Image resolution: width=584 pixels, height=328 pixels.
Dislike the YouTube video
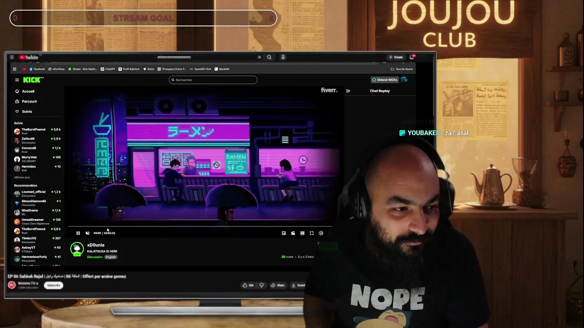261,285
